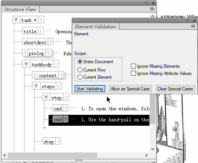Open the Structure View panel menu icon
This screenshot has height=163, width=198.
(152, 9)
